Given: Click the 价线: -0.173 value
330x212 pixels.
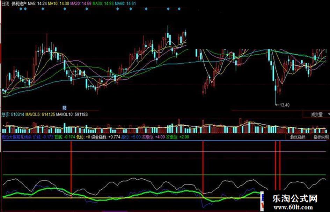Looking at the screenshot, I should pos(43,137).
